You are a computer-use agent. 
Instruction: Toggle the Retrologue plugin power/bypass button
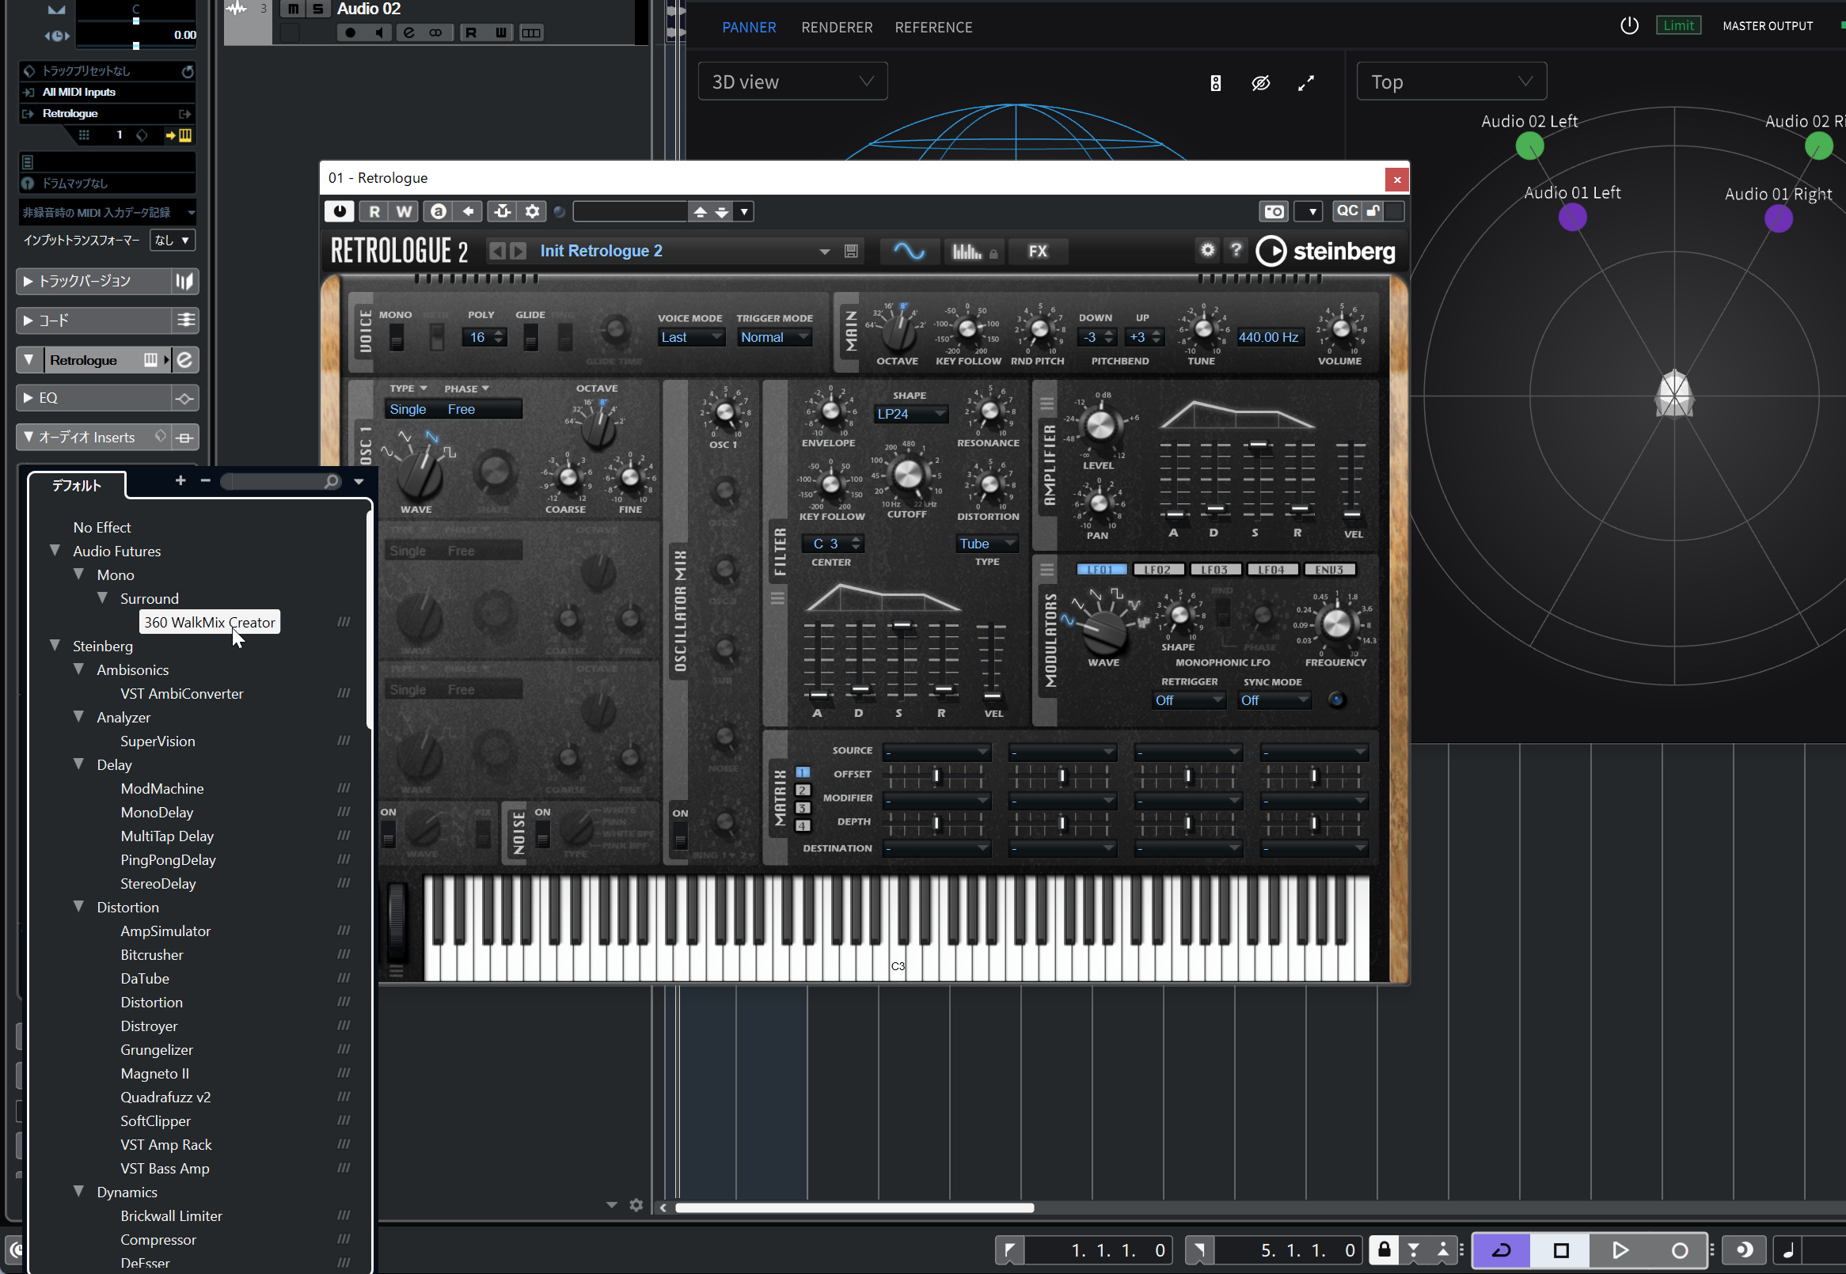point(340,210)
